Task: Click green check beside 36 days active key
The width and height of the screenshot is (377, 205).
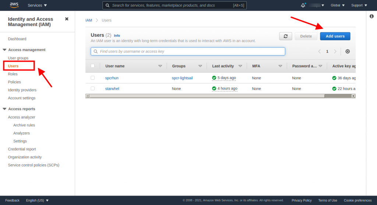Action: pos(334,78)
